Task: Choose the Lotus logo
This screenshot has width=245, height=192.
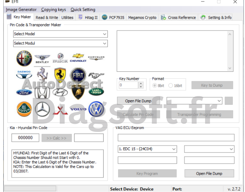Action: 24,109
